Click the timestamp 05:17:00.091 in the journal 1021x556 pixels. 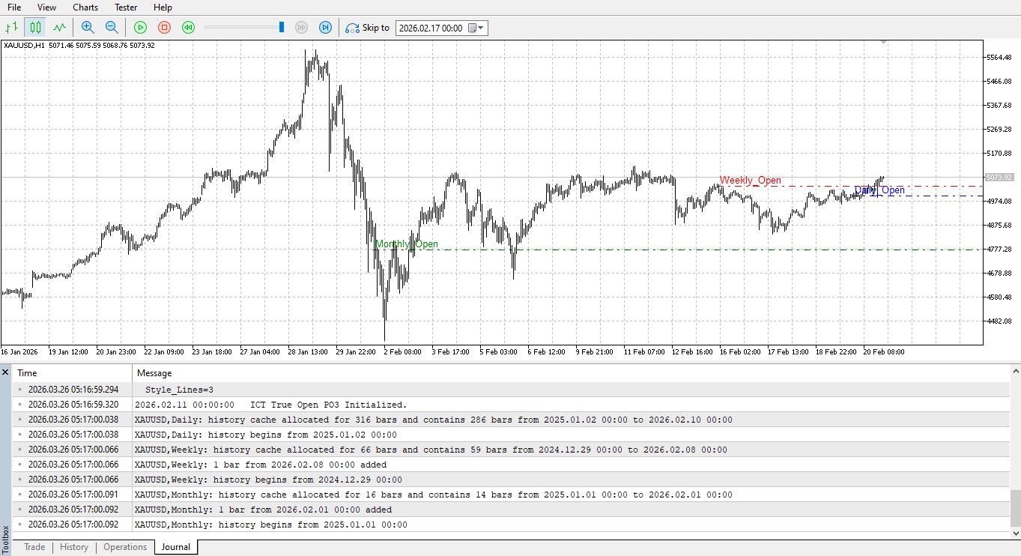click(x=73, y=495)
